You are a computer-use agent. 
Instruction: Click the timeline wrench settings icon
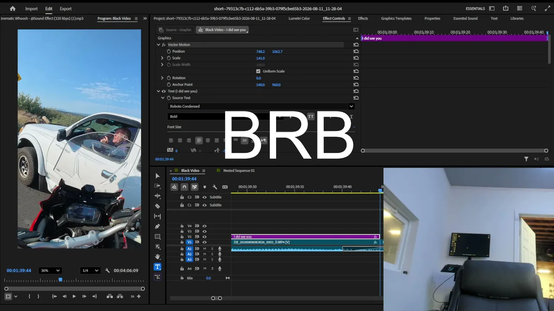click(215, 187)
